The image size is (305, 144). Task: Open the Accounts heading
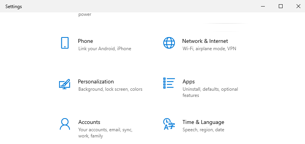[x=89, y=122]
